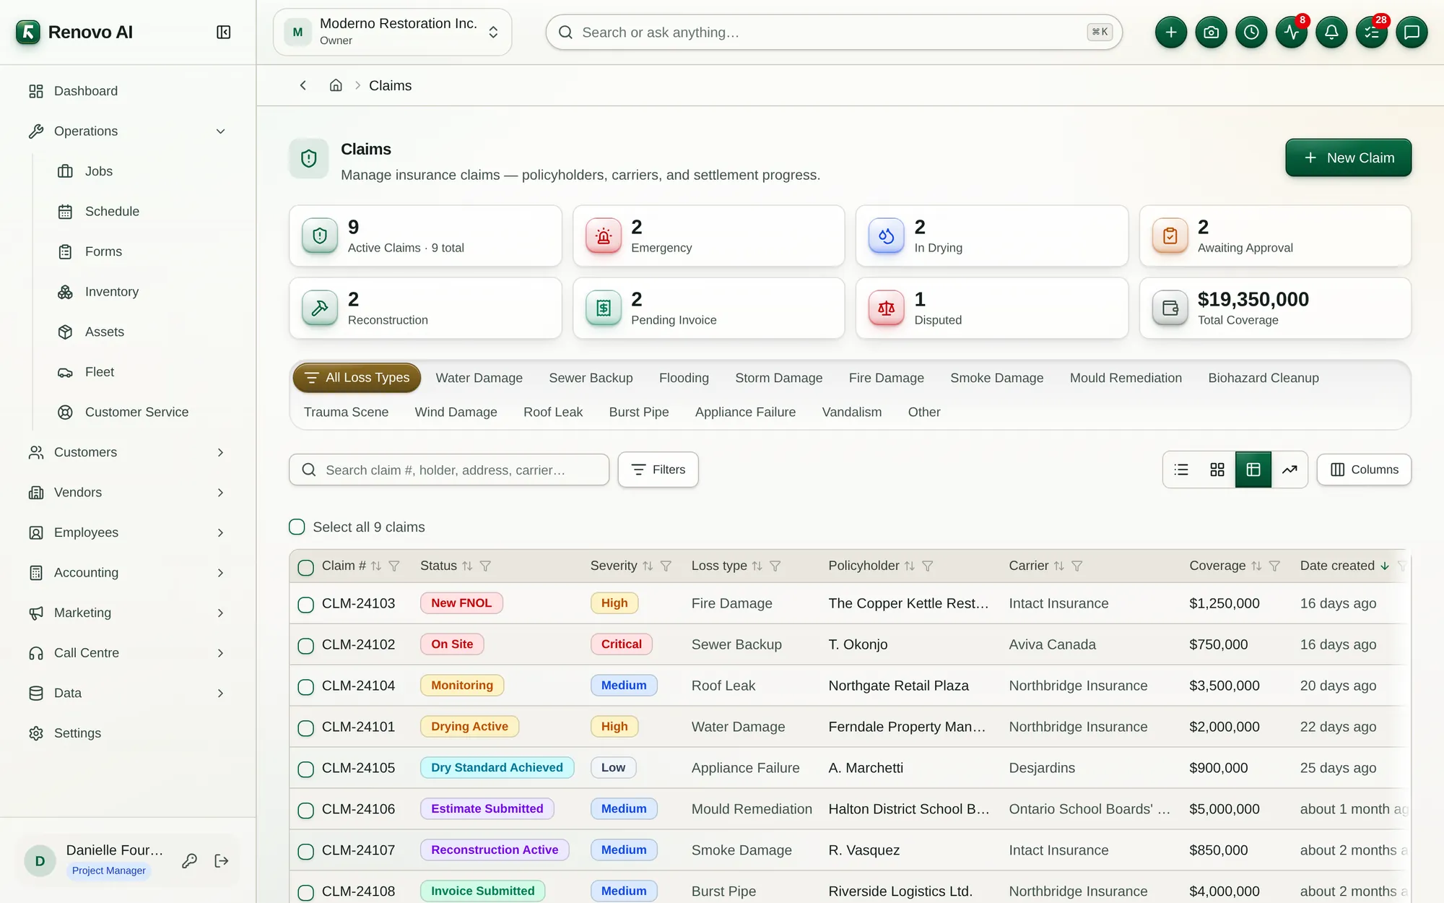Switch to trend chart view icon
Viewport: 1444px width, 903px height.
[1289, 470]
